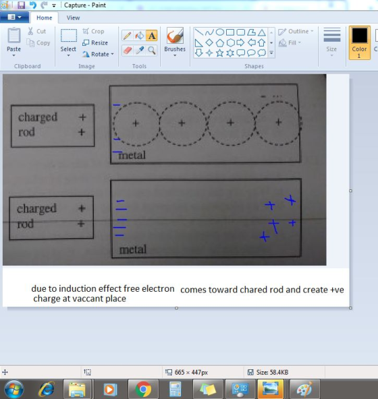The image size is (378, 399).
Task: Open Chrome from the taskbar
Action: (x=143, y=389)
